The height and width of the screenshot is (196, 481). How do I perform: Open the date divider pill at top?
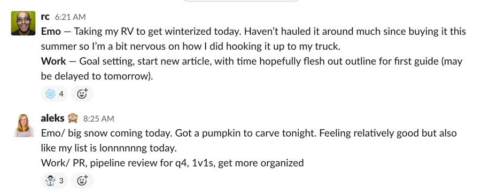click(240, 1)
